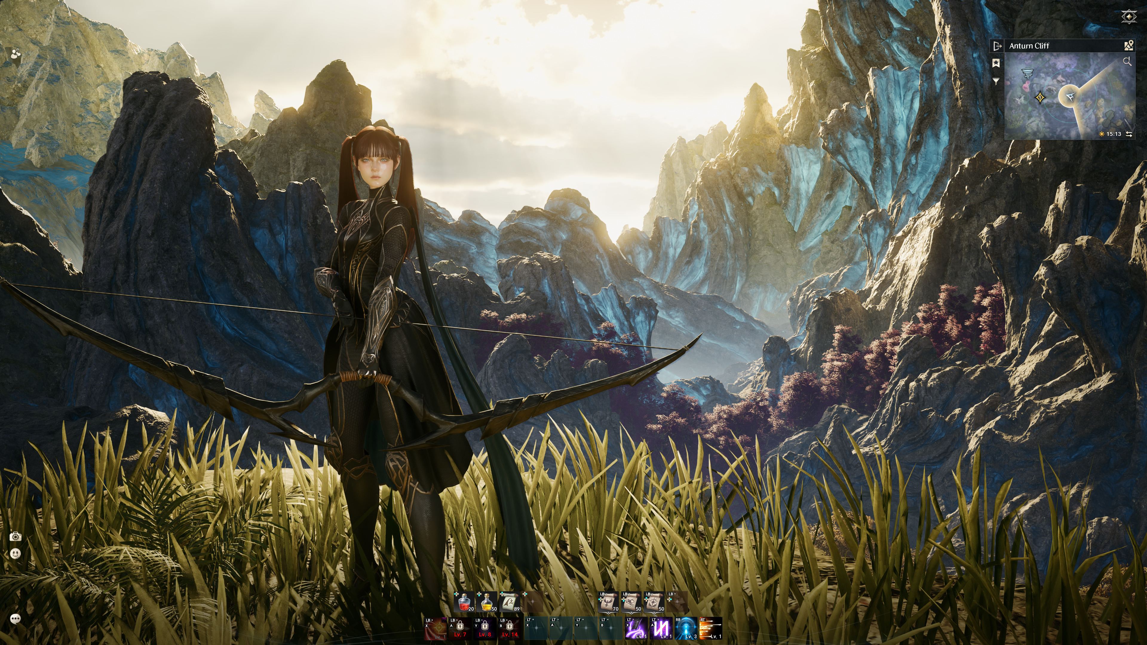
Task: Click the minimap magnifier zoom icon
Action: pos(1127,62)
